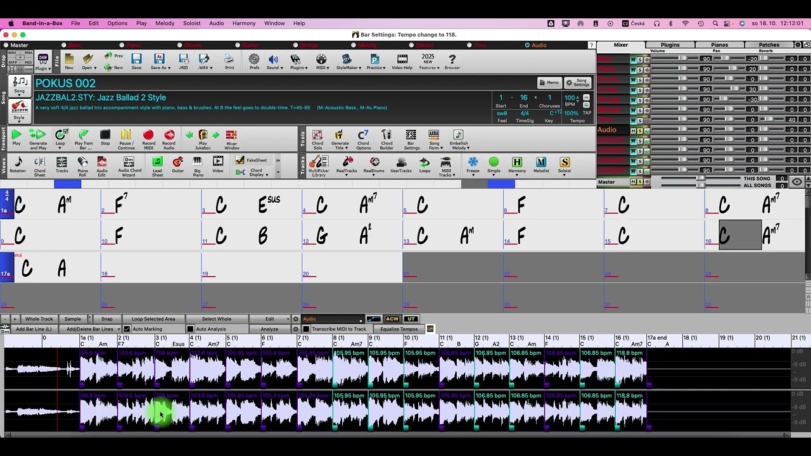Toggle the Auto Marking checkbox
Image resolution: width=811 pixels, height=456 pixels.
[127, 329]
